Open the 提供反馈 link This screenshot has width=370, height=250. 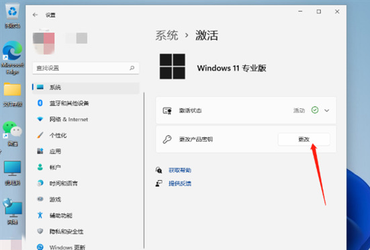pyautogui.click(x=180, y=183)
